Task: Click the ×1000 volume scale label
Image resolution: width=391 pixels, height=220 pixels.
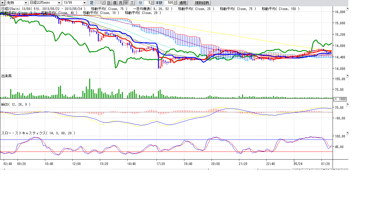Action: coord(340,99)
